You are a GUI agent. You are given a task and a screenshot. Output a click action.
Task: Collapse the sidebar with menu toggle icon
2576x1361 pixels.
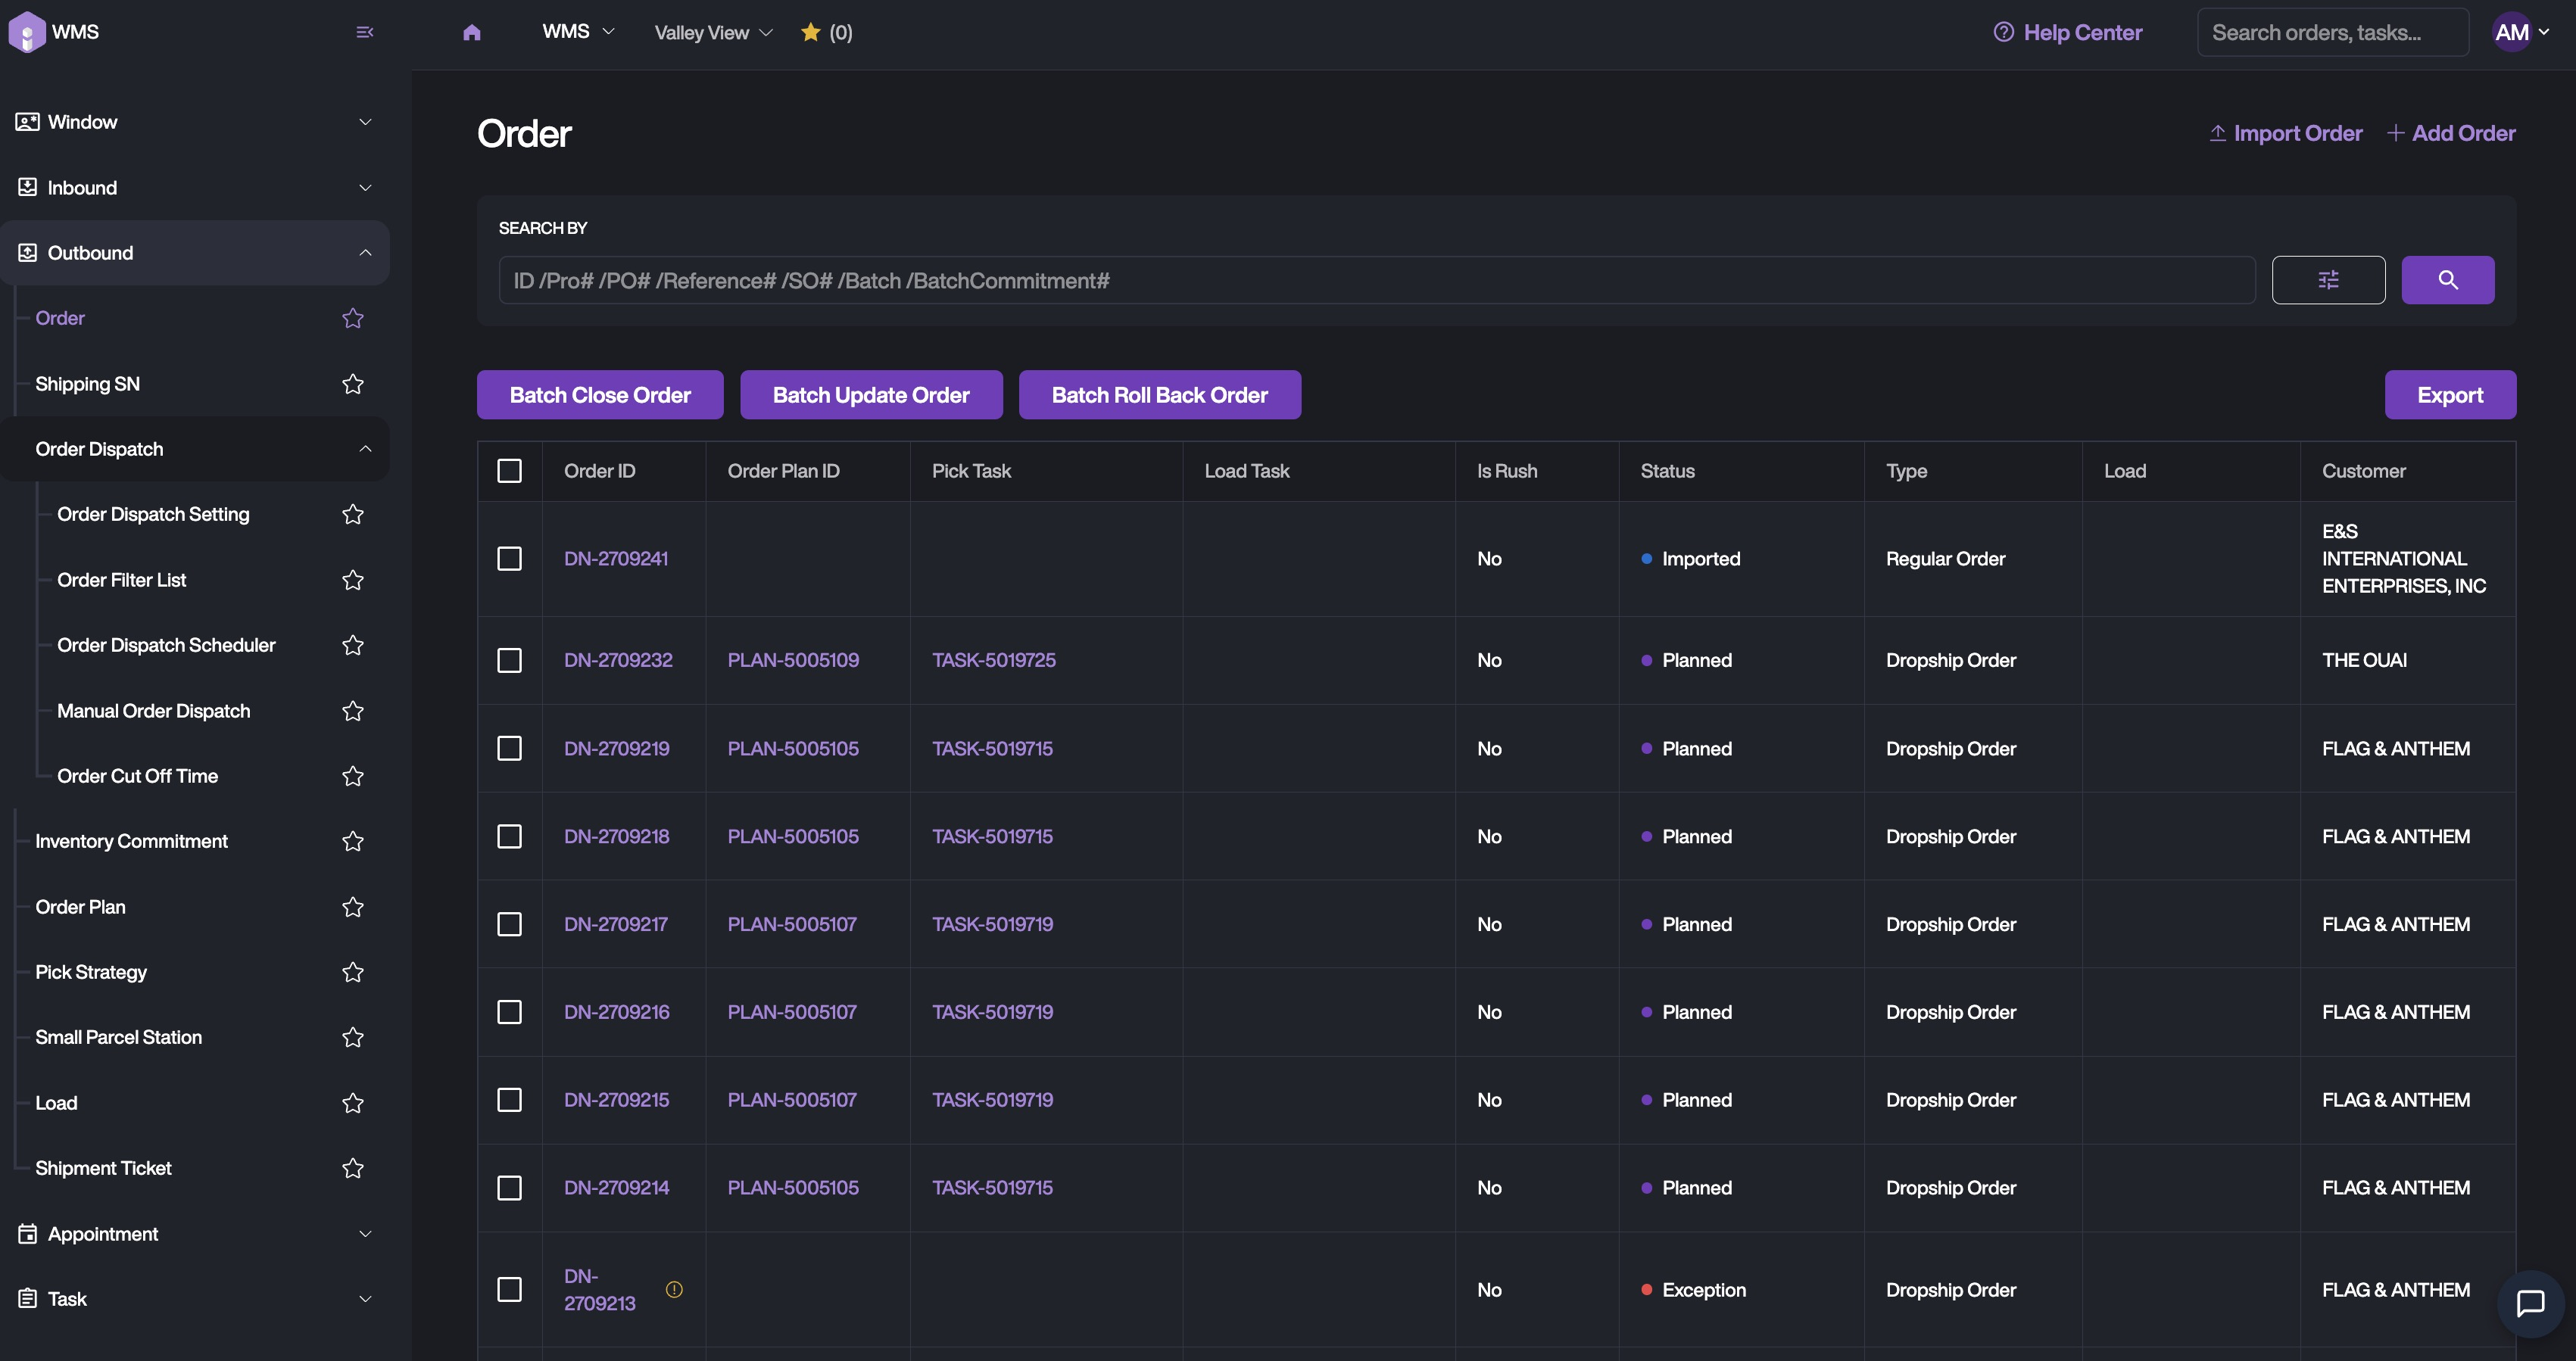pyautogui.click(x=365, y=32)
